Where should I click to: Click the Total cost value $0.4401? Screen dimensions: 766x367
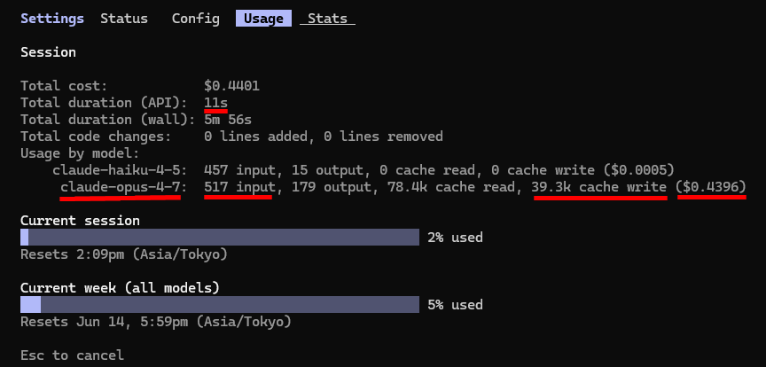pos(232,86)
